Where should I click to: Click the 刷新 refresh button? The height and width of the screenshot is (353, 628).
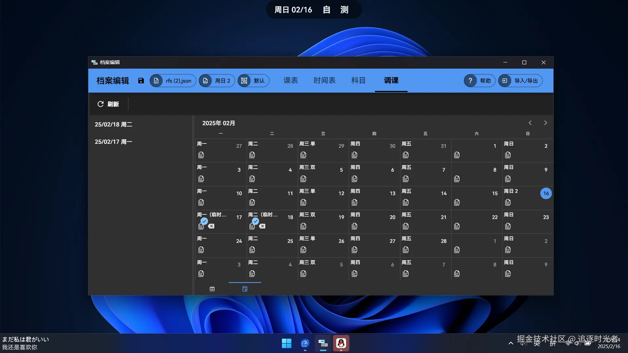tap(108, 104)
